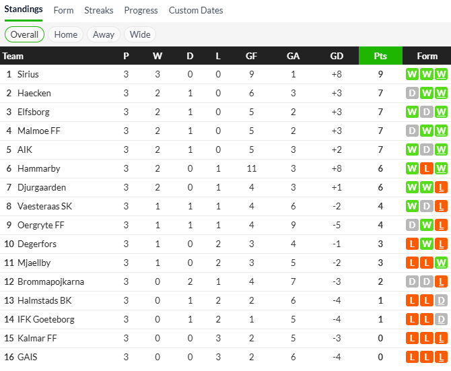Click Haecken's D form badge
Image resolution: width=451 pixels, height=371 pixels.
point(412,93)
